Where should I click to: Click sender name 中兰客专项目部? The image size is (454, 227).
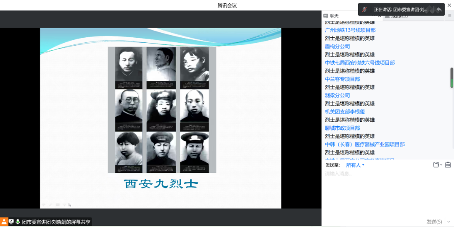coord(342,79)
